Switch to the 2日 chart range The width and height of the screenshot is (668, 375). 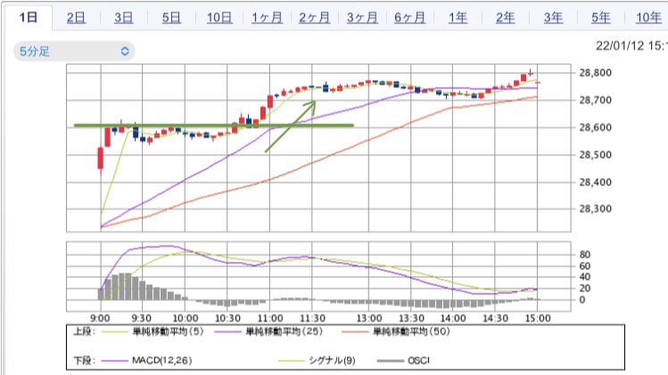[76, 18]
